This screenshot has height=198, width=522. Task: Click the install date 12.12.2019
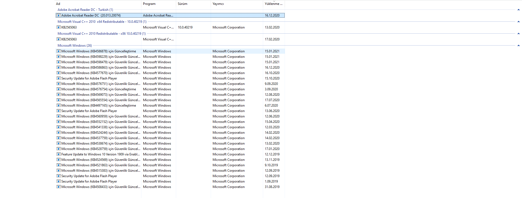(272, 154)
